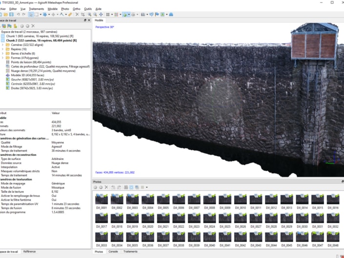This screenshot has width=344, height=258.
Task: Click the Zoom in magnifier icon
Action: tap(90, 15)
